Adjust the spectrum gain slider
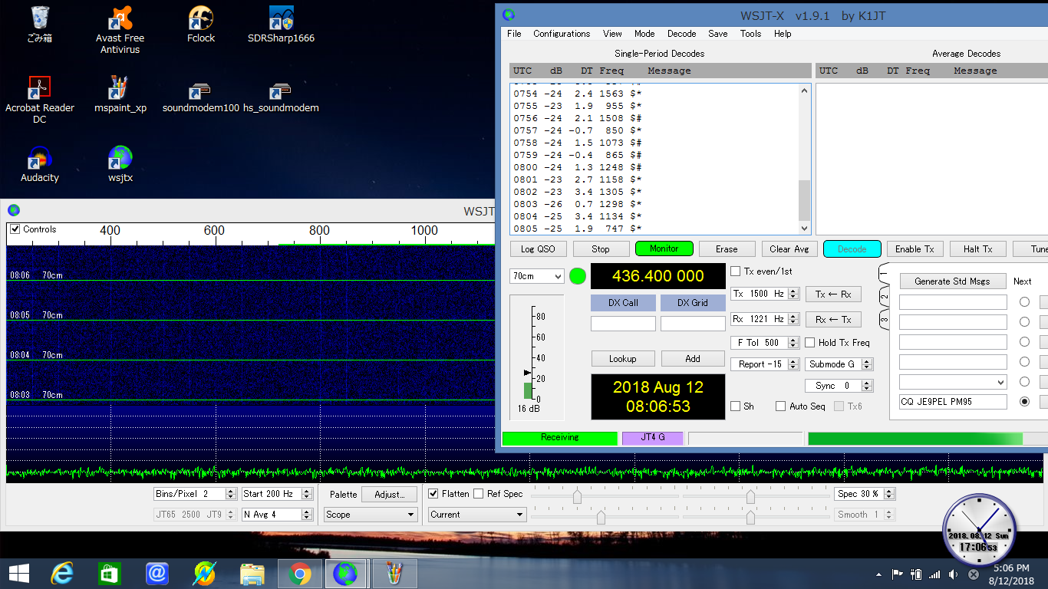Viewport: 1048px width, 589px height. [x=750, y=497]
